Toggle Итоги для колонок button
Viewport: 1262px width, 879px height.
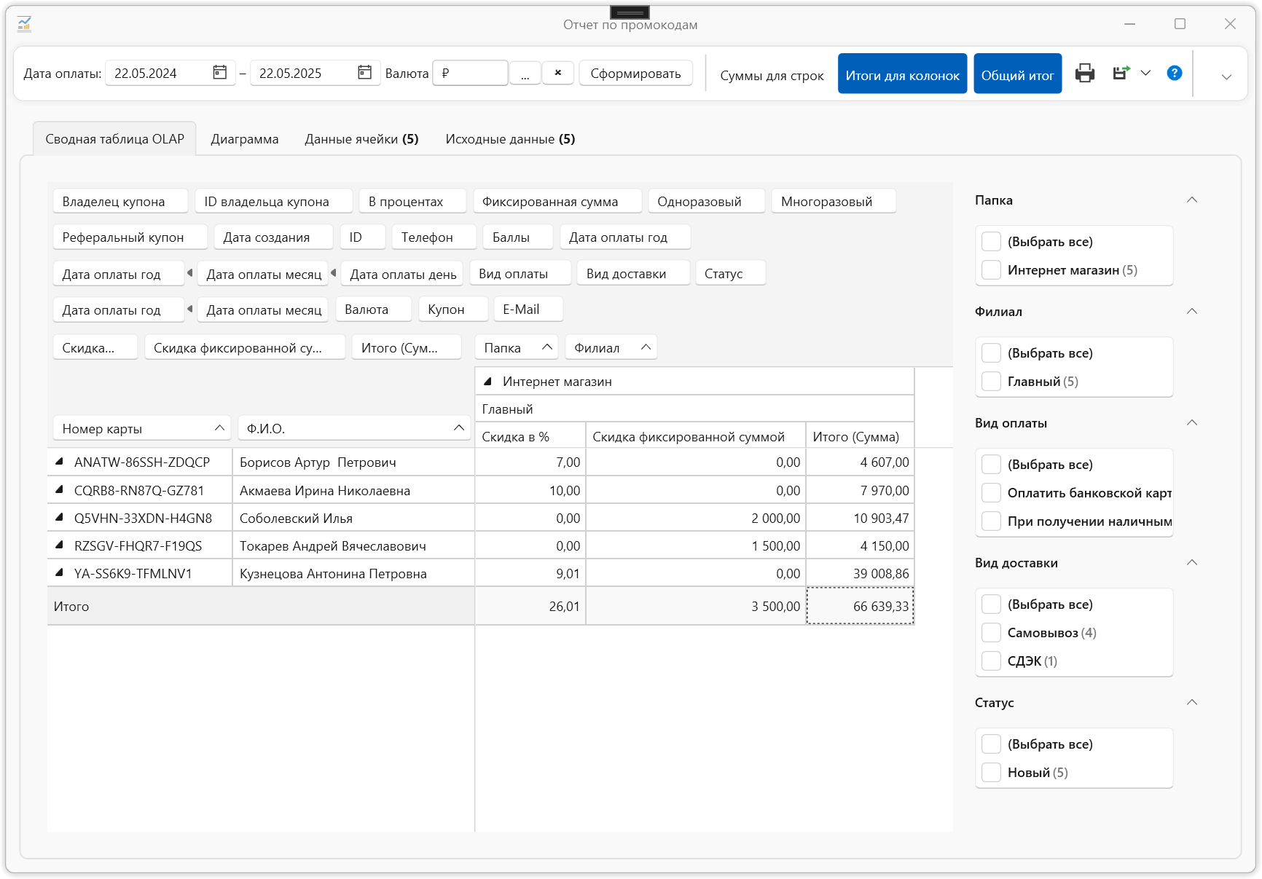(902, 74)
